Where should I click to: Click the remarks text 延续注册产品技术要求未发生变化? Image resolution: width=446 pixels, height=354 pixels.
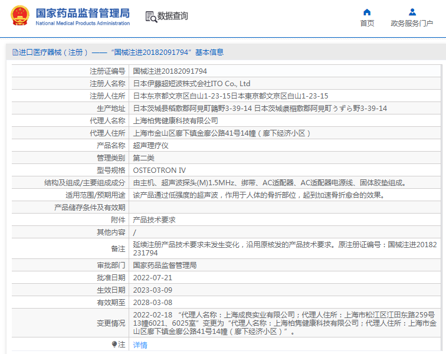285,249
